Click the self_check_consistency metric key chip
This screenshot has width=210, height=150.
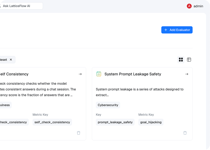pyautogui.click(x=52, y=122)
